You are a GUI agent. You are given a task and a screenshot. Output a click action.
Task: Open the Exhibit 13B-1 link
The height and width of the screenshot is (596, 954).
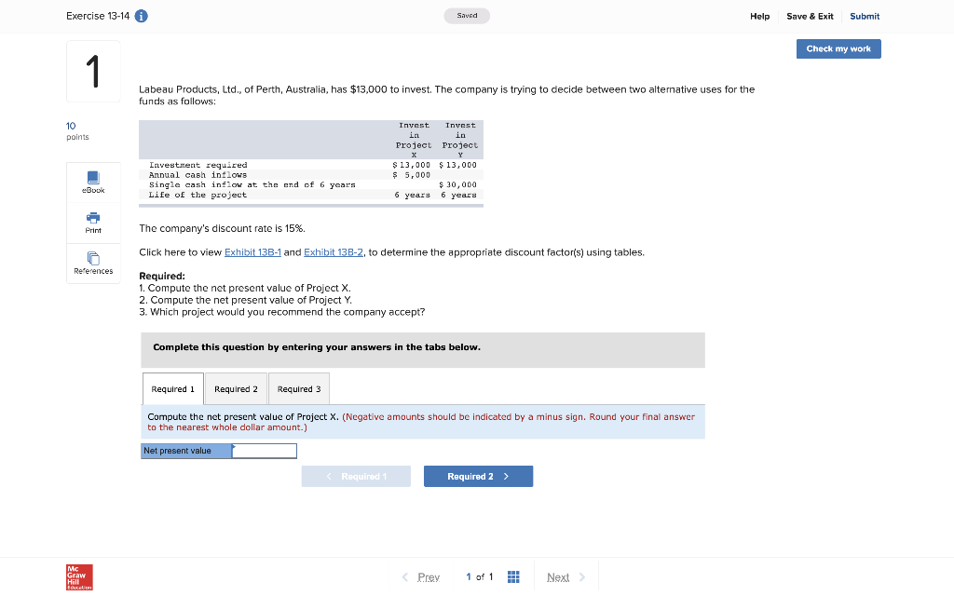point(251,251)
